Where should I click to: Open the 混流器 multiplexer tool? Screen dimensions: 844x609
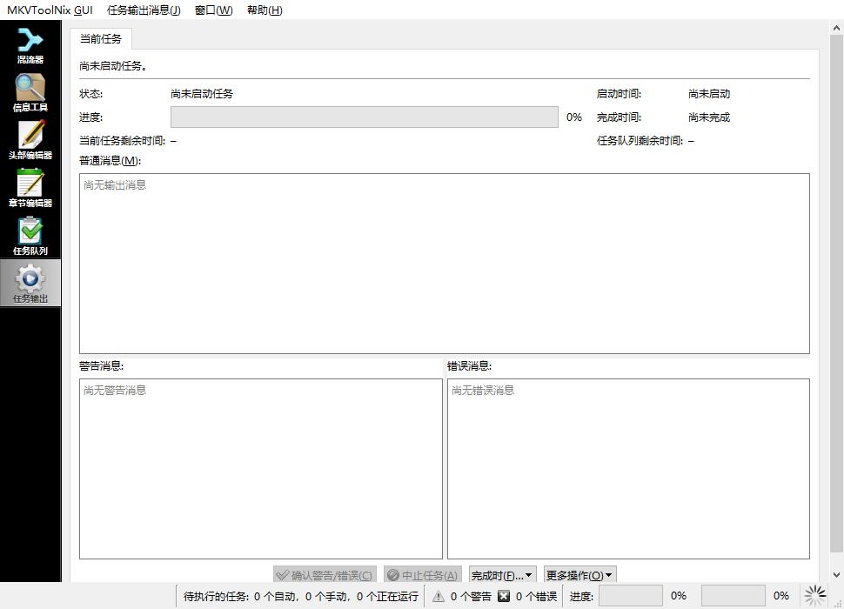click(30, 44)
